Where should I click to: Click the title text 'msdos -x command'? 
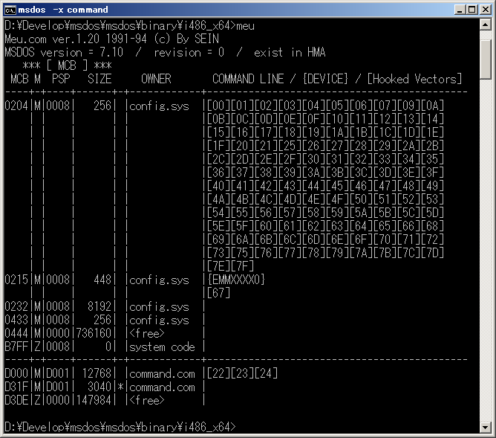pyautogui.click(x=63, y=10)
